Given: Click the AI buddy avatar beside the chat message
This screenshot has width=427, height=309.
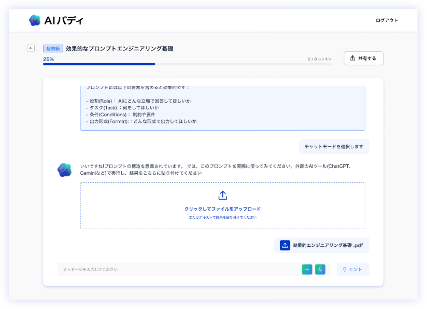Looking at the screenshot, I should pos(64,168).
